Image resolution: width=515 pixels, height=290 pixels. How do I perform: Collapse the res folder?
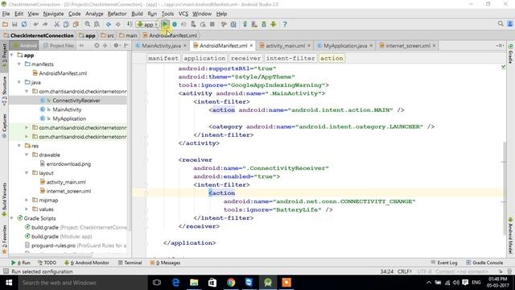point(19,146)
